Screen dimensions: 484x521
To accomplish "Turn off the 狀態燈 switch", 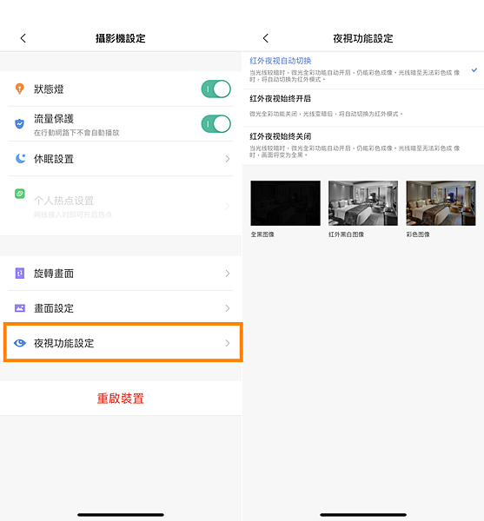I will [216, 89].
